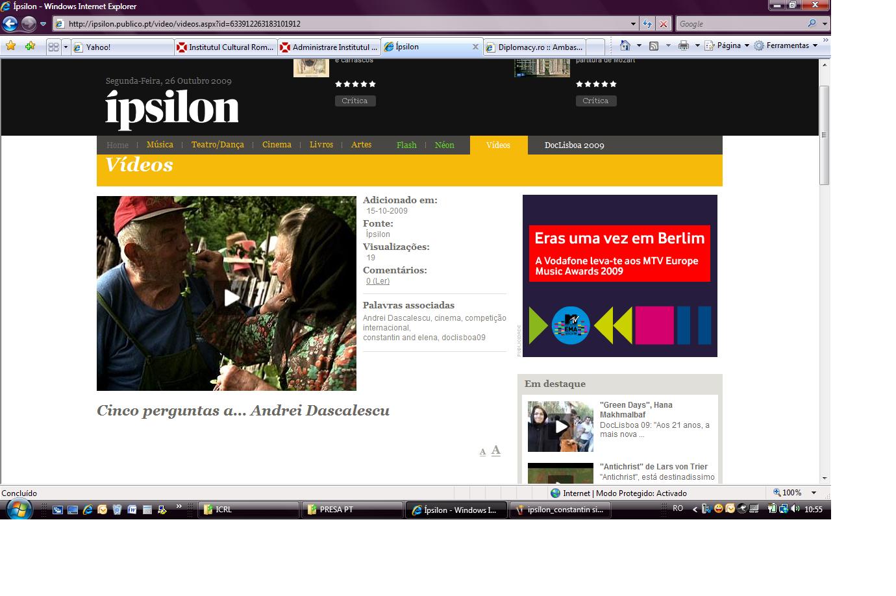Open the Ferramentas menu
Screen dimensions: 896x596
786,45
